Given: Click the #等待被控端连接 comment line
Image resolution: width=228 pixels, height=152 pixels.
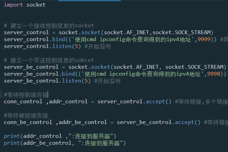Looking at the screenshot, I should click(26, 116).
